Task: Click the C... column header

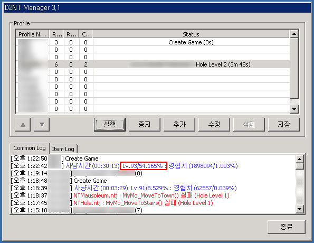Action: (x=86, y=34)
